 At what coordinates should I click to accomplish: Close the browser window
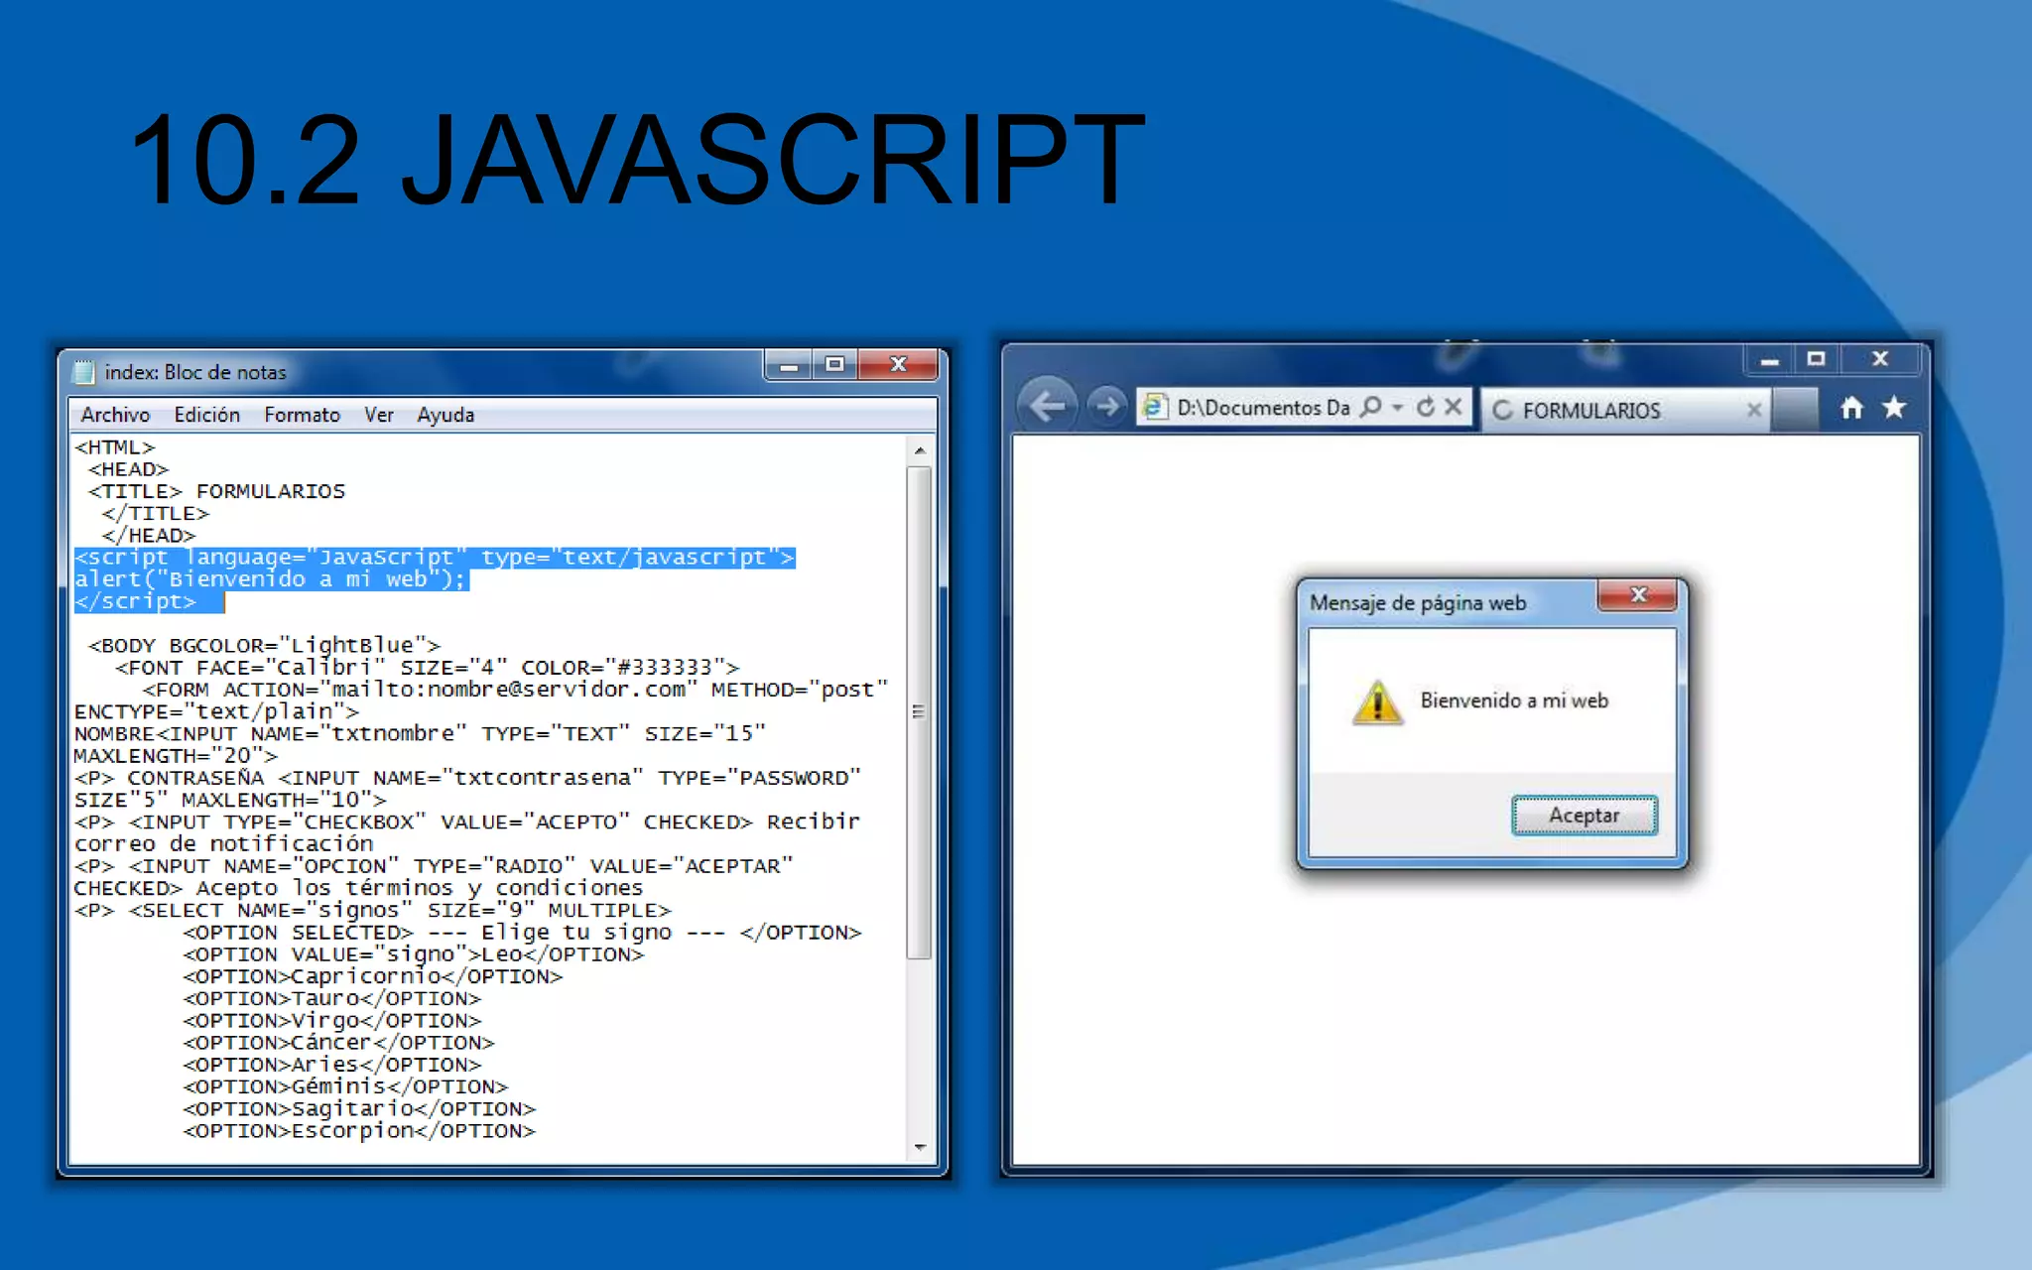1880,359
